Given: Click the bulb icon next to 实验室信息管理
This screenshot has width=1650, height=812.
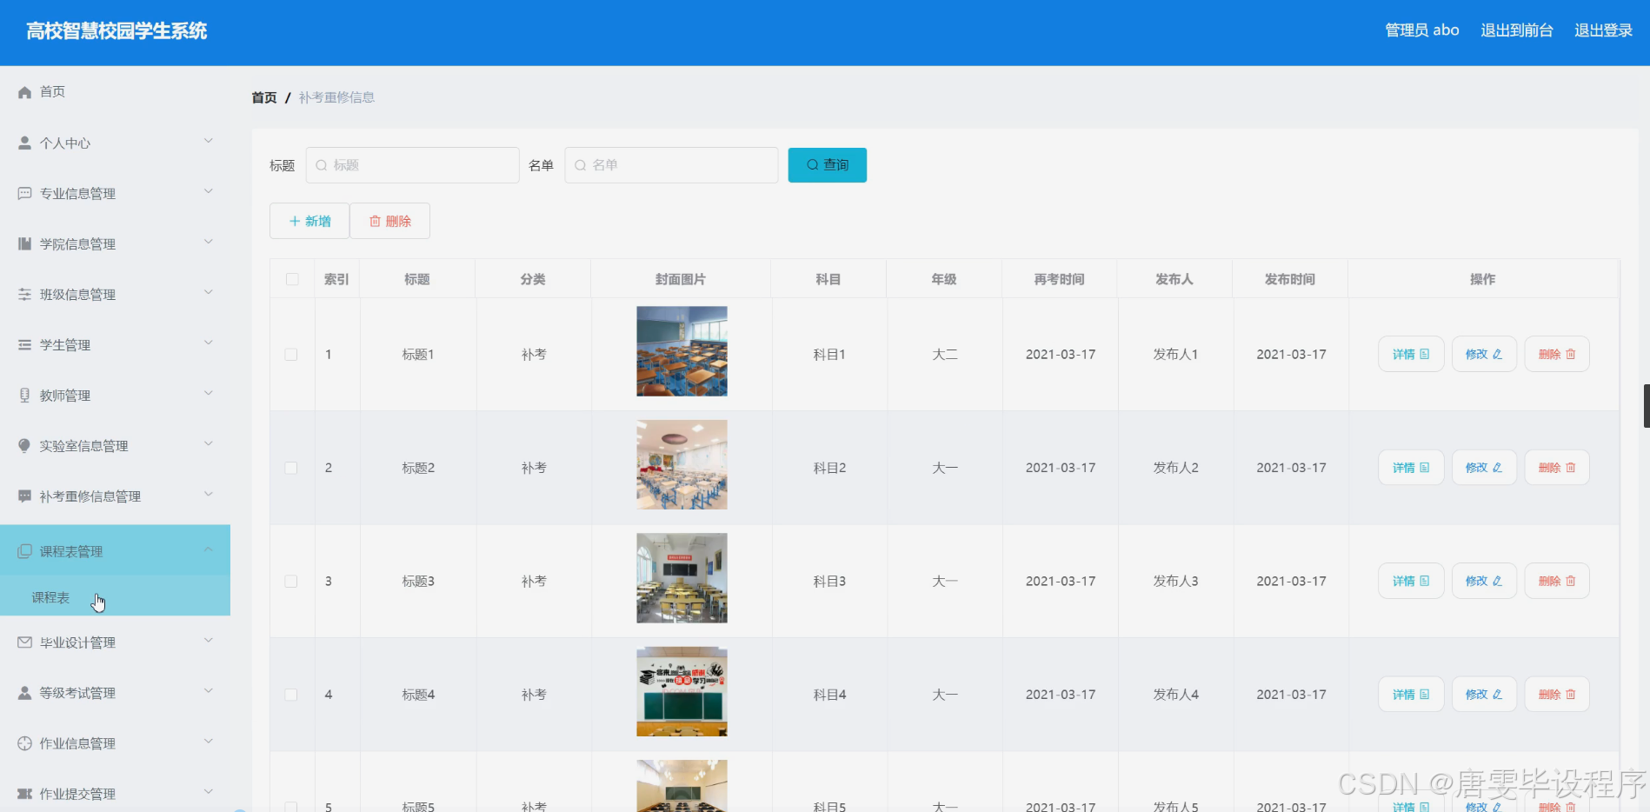Looking at the screenshot, I should point(24,445).
